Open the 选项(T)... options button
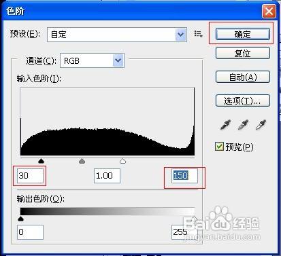The image size is (281, 256). coord(243,100)
